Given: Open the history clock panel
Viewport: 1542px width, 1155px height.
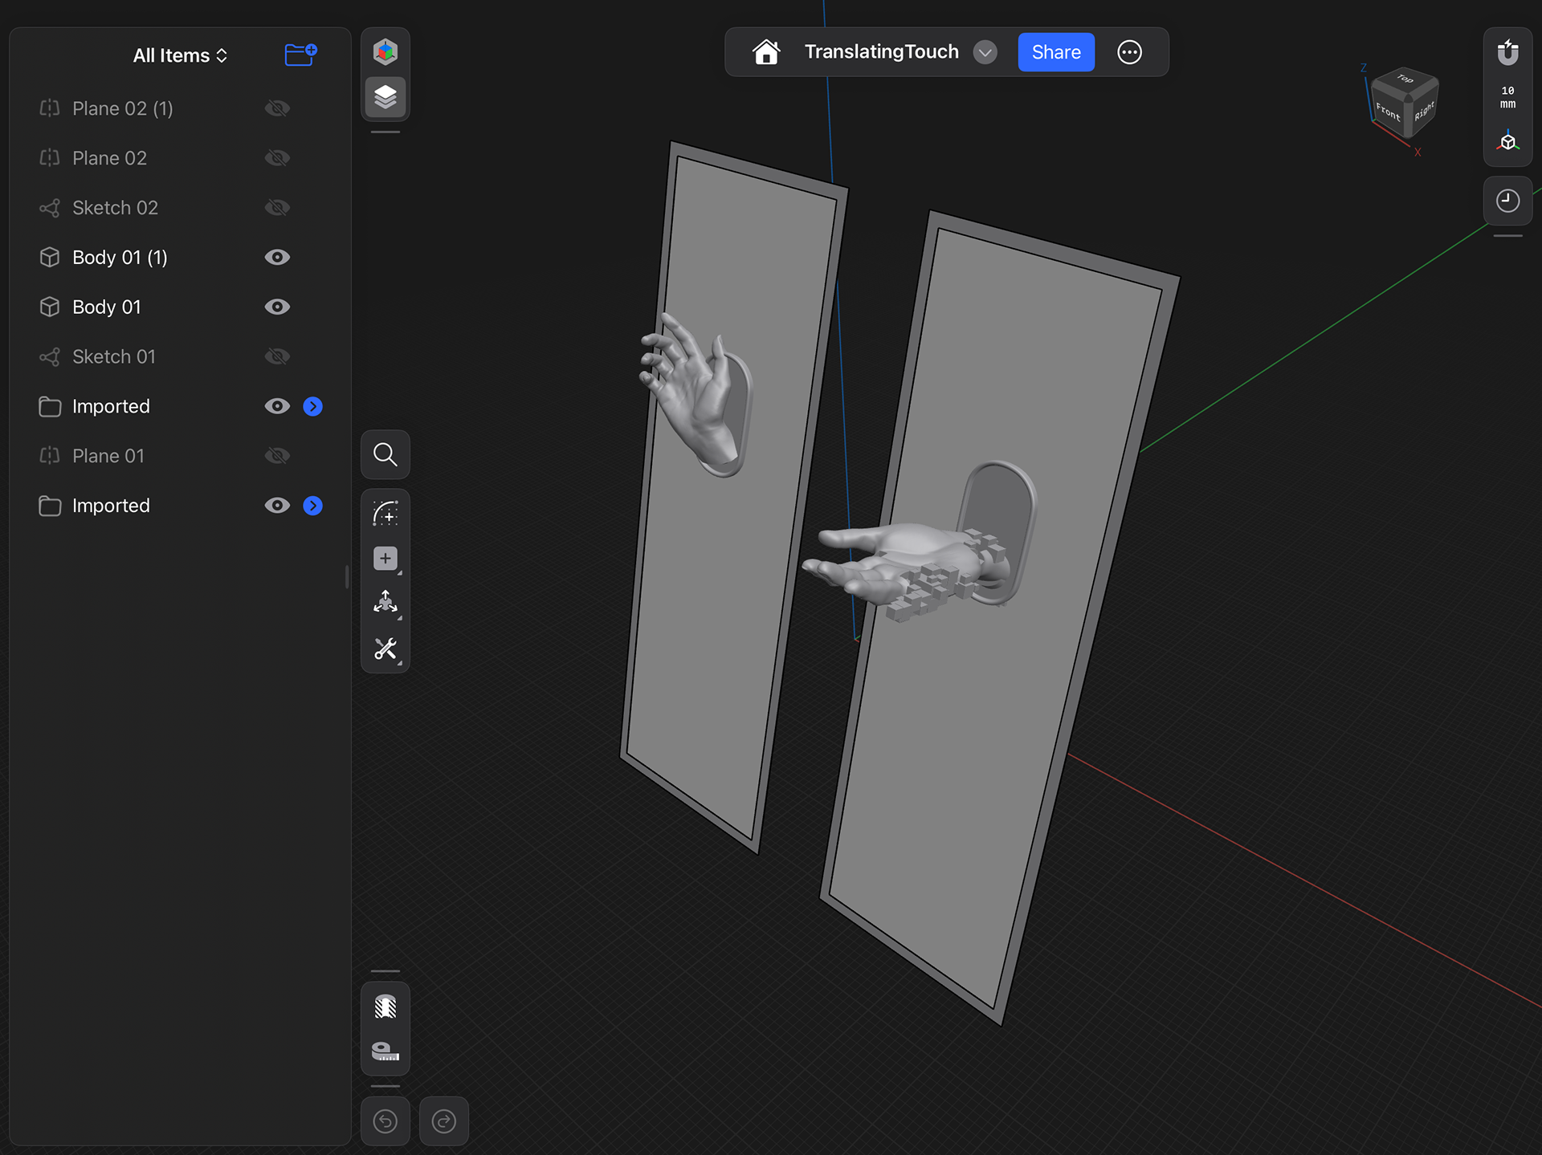Looking at the screenshot, I should pyautogui.click(x=1507, y=201).
